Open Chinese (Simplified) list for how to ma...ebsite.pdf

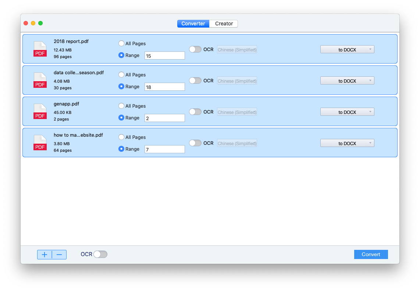237,143
